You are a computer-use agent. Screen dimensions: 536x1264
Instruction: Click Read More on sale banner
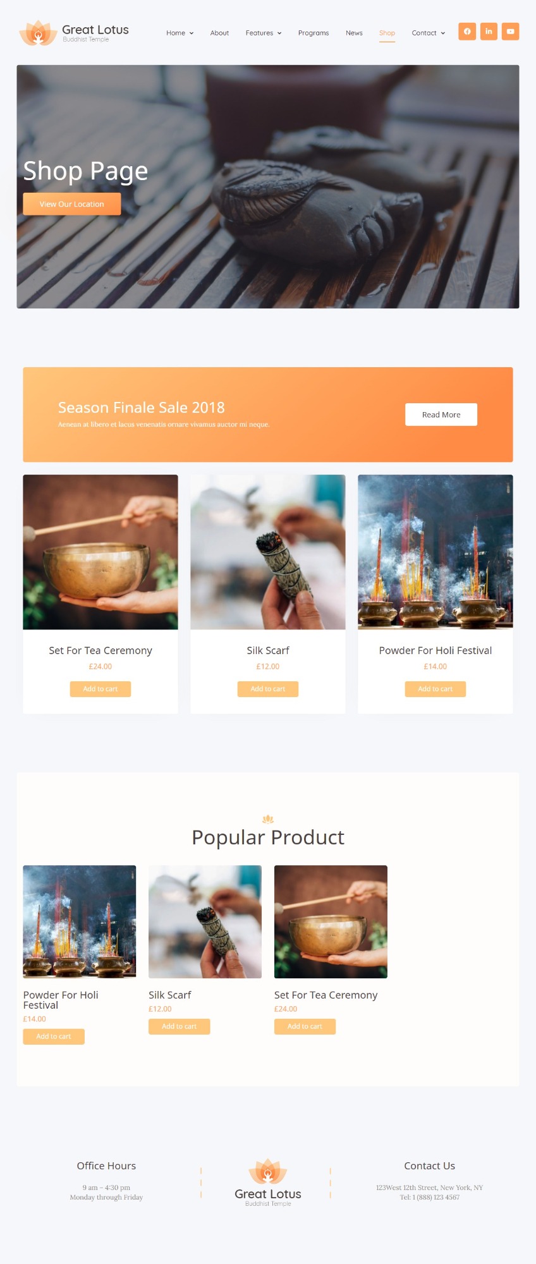pyautogui.click(x=441, y=415)
